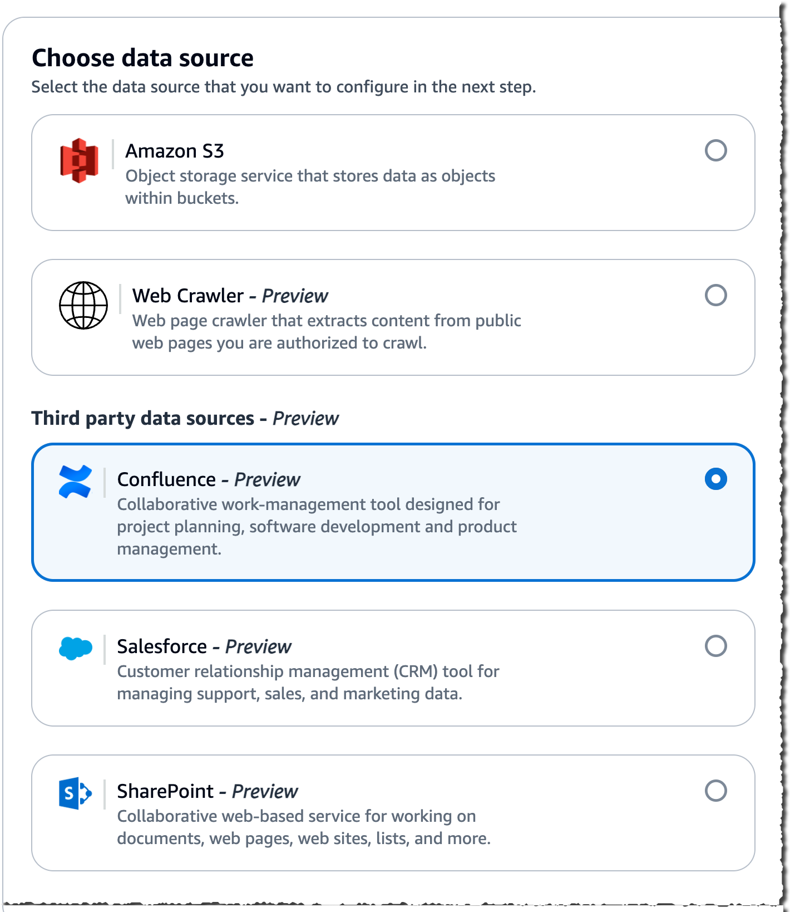The height and width of the screenshot is (912, 790).
Task: Select the SharePoint radio button
Action: (x=715, y=791)
